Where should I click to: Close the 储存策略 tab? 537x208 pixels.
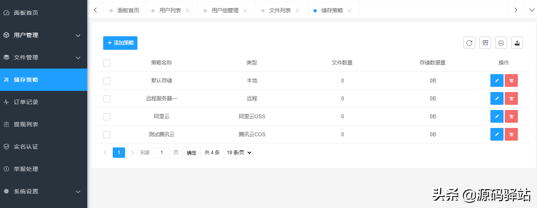(x=350, y=11)
